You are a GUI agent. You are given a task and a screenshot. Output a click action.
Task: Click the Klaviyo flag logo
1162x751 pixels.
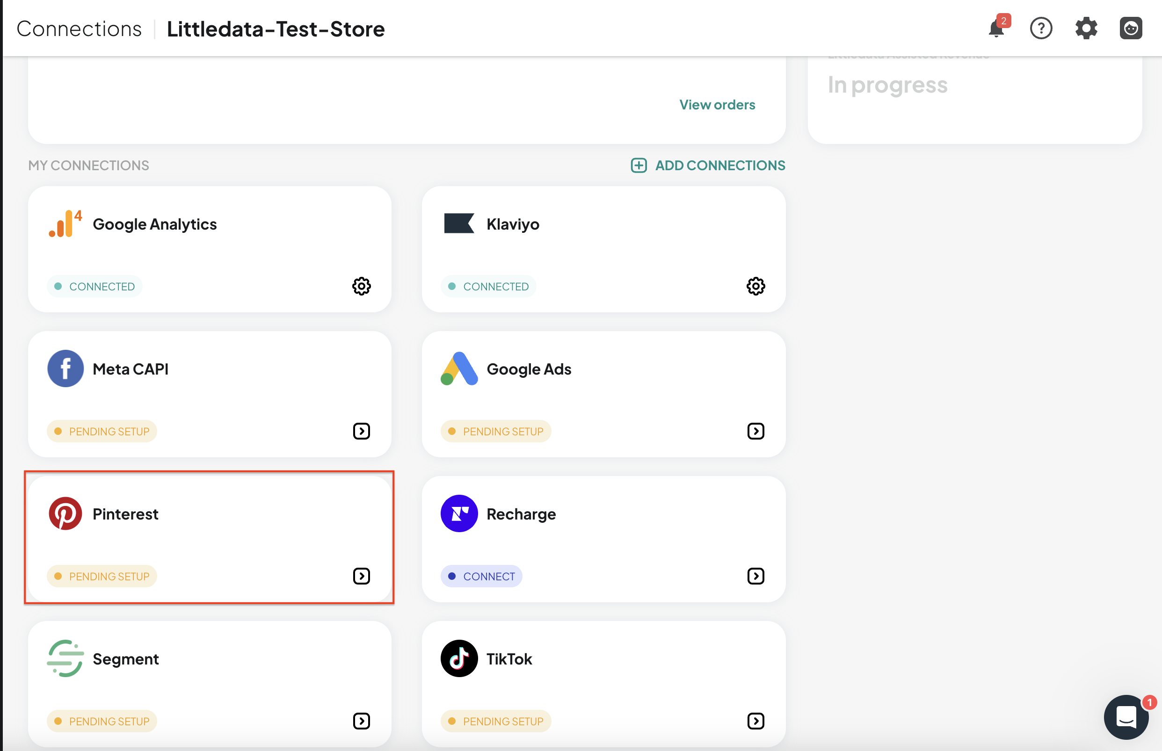tap(459, 224)
